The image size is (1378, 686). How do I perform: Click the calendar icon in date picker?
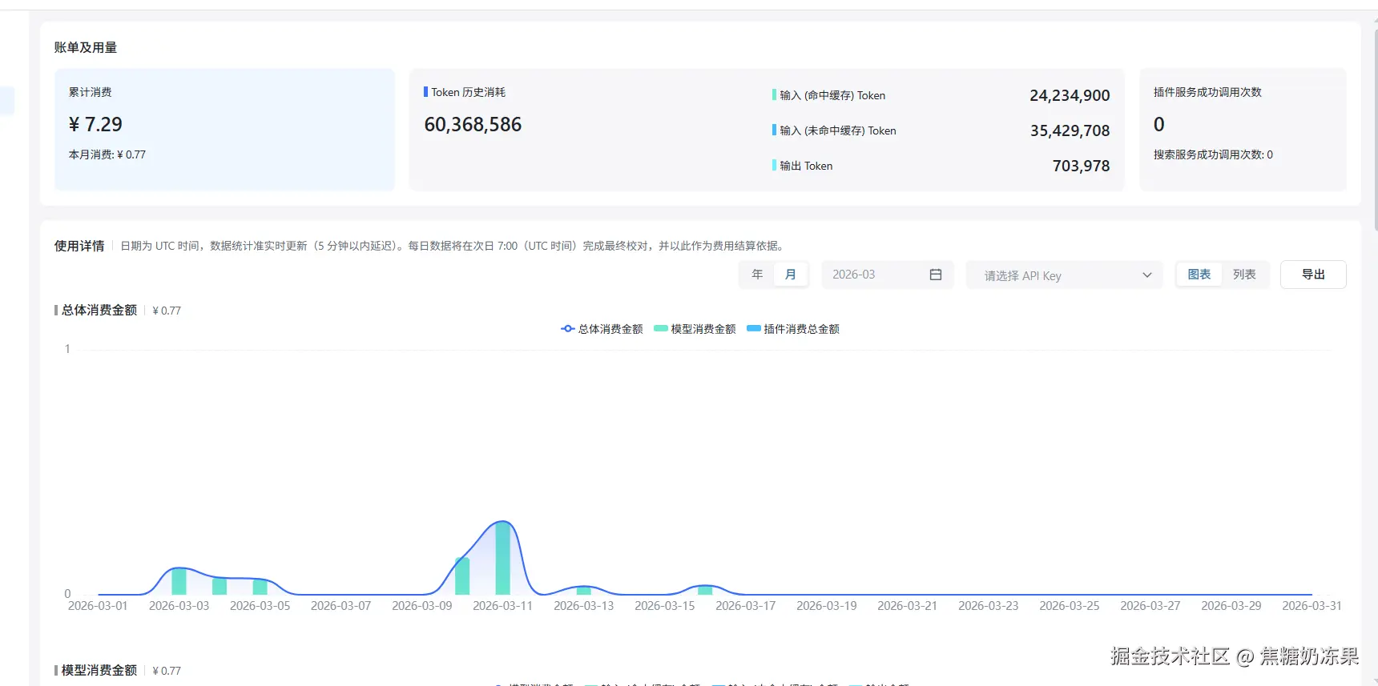pos(935,275)
